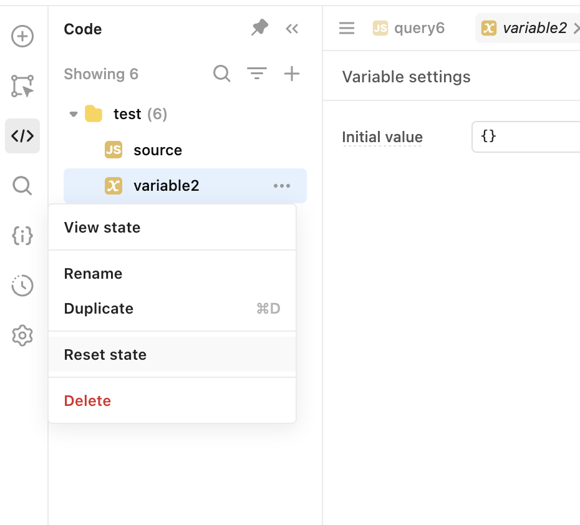The image size is (580, 525).
Task: Pin the Code panel
Action: click(x=259, y=27)
